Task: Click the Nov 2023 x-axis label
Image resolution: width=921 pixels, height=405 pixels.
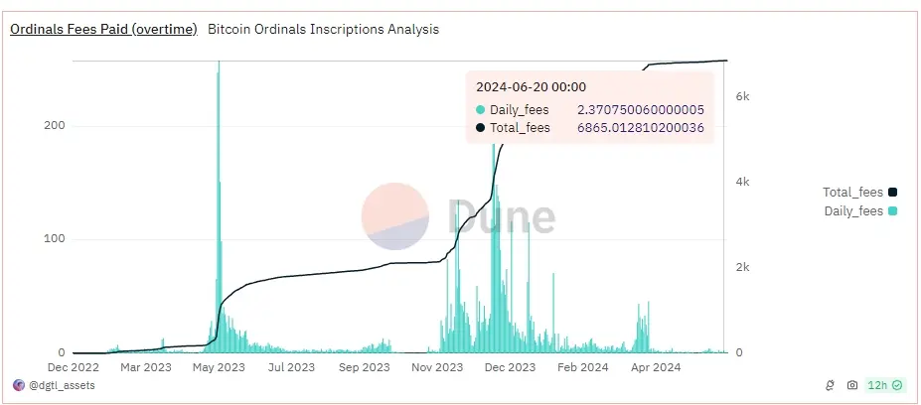Action: (437, 367)
